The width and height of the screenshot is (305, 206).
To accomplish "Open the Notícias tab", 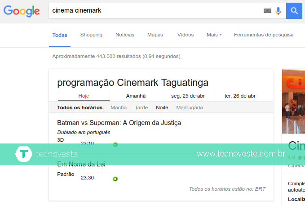I will (x=125, y=35).
